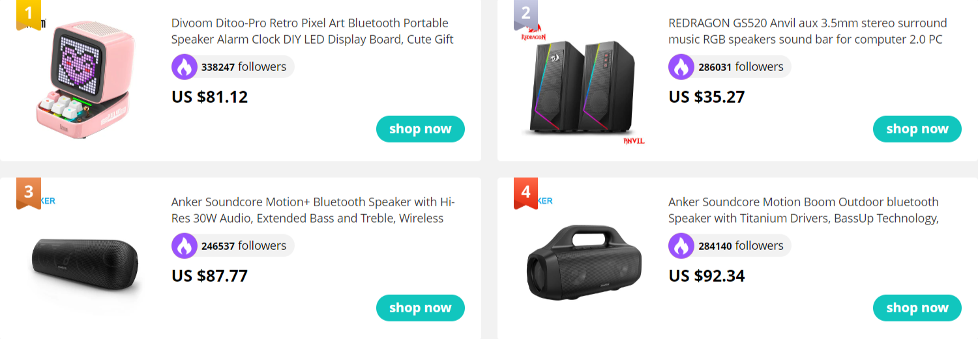
Task: Click the red rank 4 badge
Action: point(526,193)
